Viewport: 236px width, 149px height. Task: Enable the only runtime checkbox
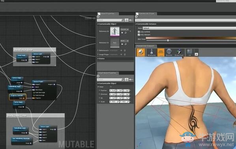[139, 32]
